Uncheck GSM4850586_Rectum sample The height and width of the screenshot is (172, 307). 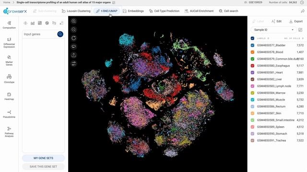click(252, 107)
